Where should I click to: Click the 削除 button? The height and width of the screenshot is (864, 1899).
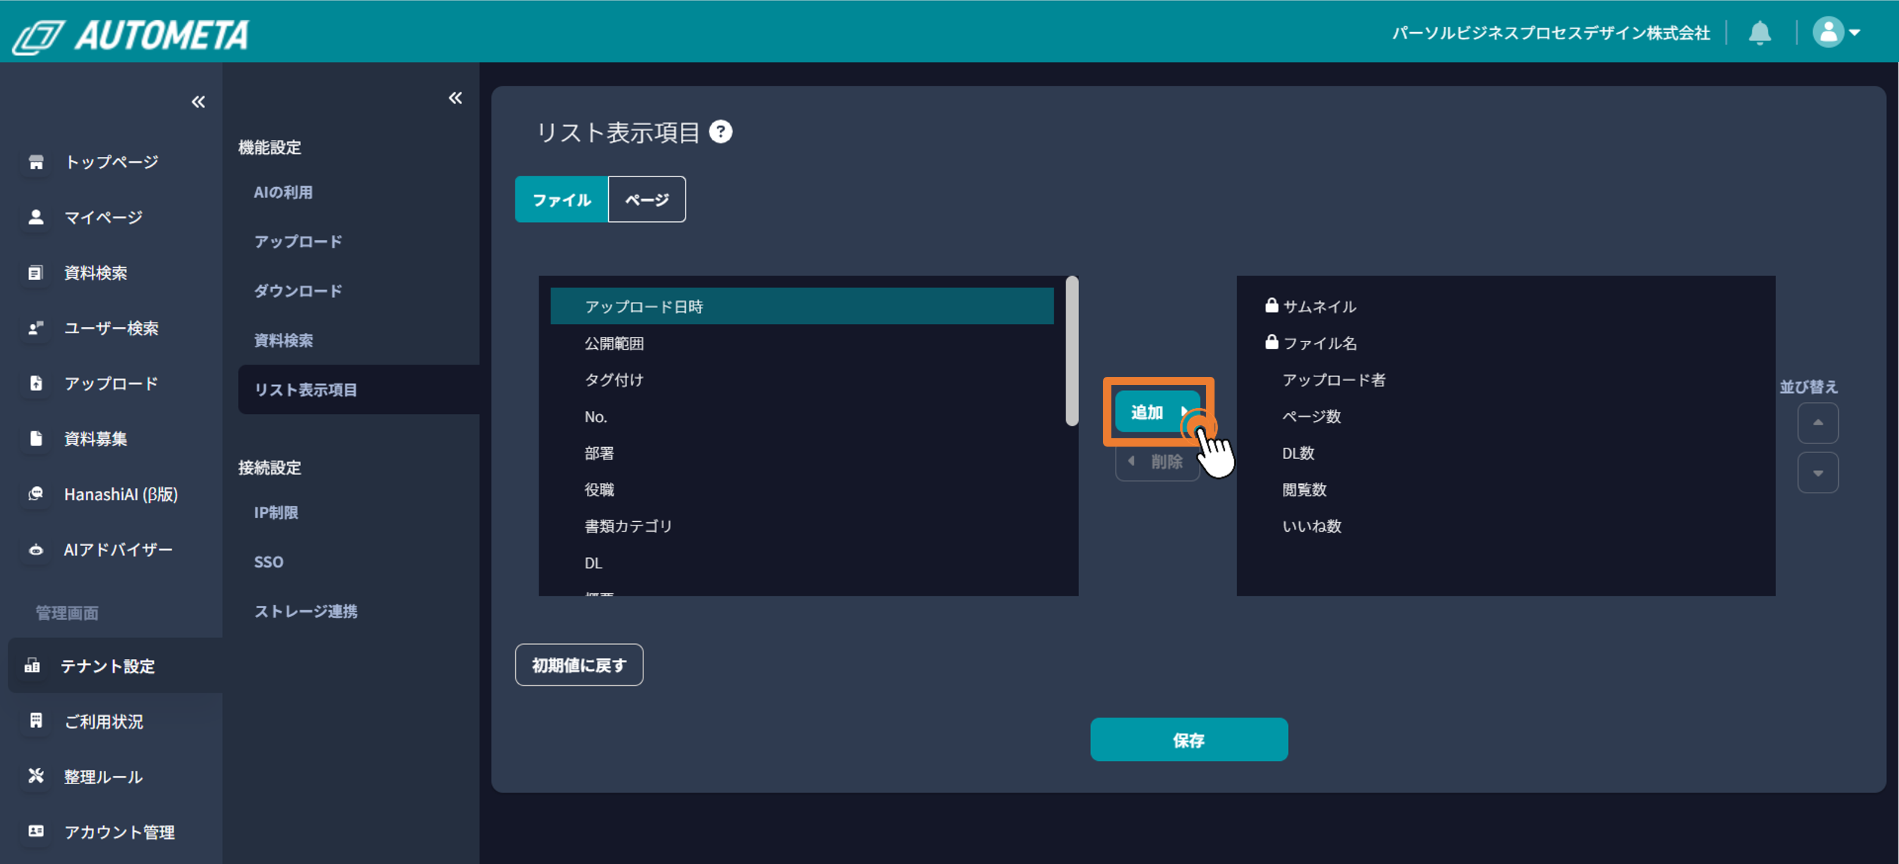click(x=1157, y=462)
